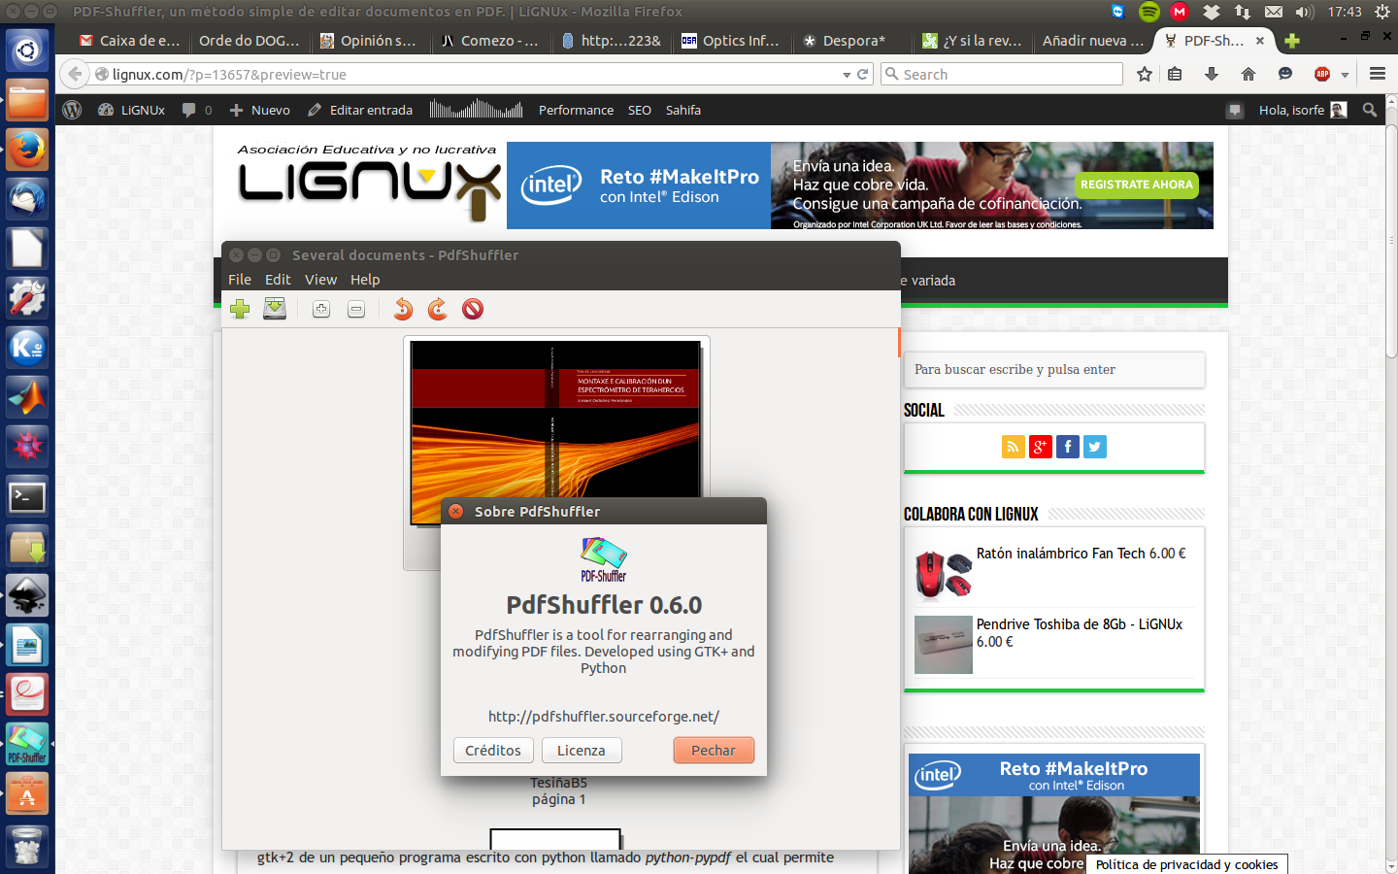The width and height of the screenshot is (1398, 874).
Task: Click the Firefox back navigation button
Action: pos(75,74)
